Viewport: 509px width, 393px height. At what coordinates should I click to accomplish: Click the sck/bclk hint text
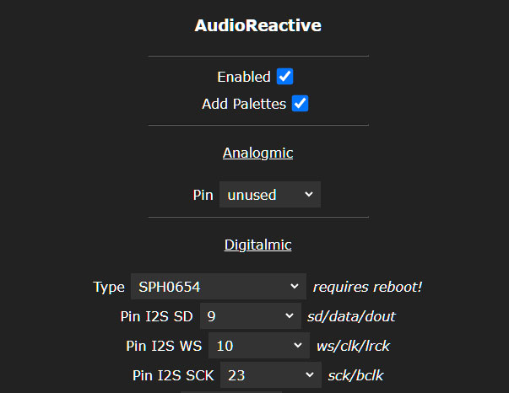click(x=355, y=375)
